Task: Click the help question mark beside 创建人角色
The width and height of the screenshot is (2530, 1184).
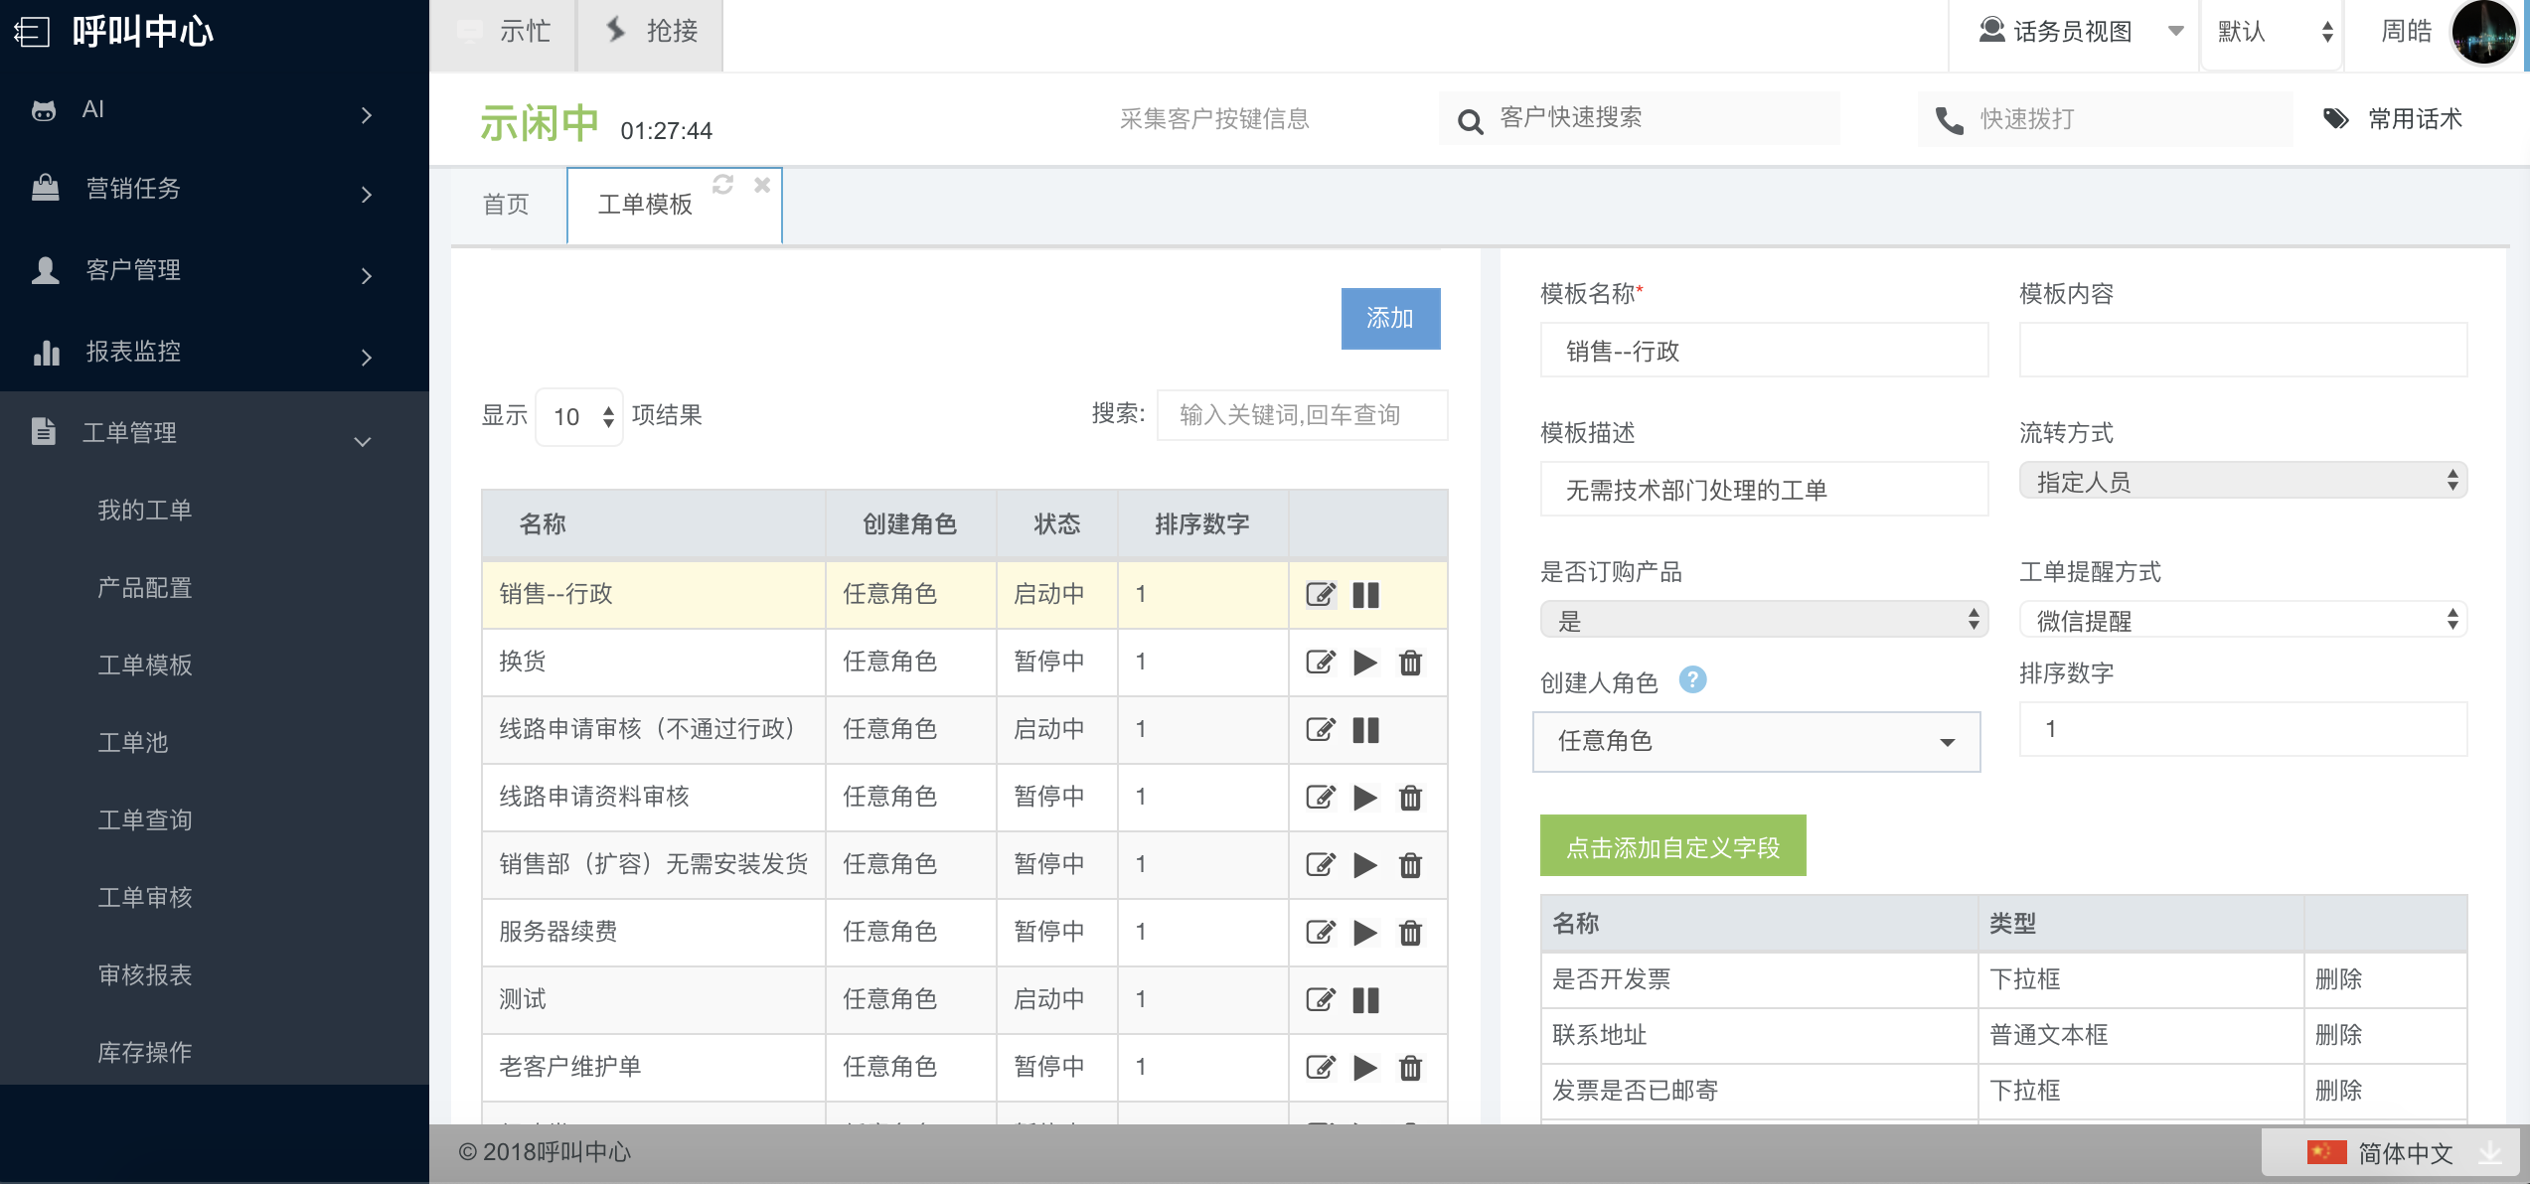Action: coord(1692,680)
